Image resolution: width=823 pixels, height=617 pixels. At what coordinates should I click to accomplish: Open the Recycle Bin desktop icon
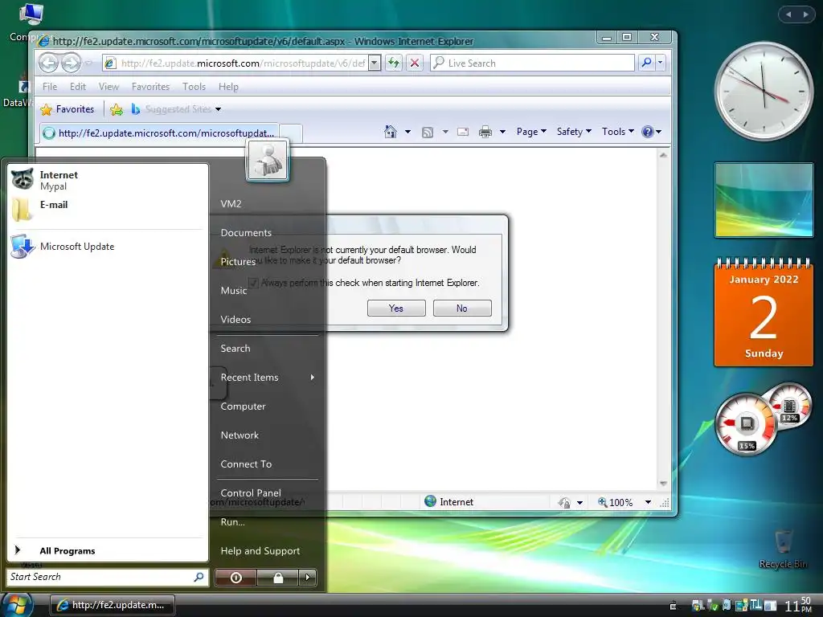tap(783, 550)
